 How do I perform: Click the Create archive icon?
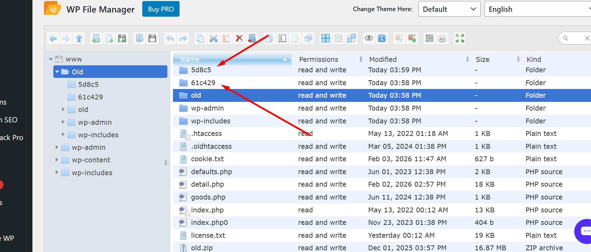pos(412,39)
